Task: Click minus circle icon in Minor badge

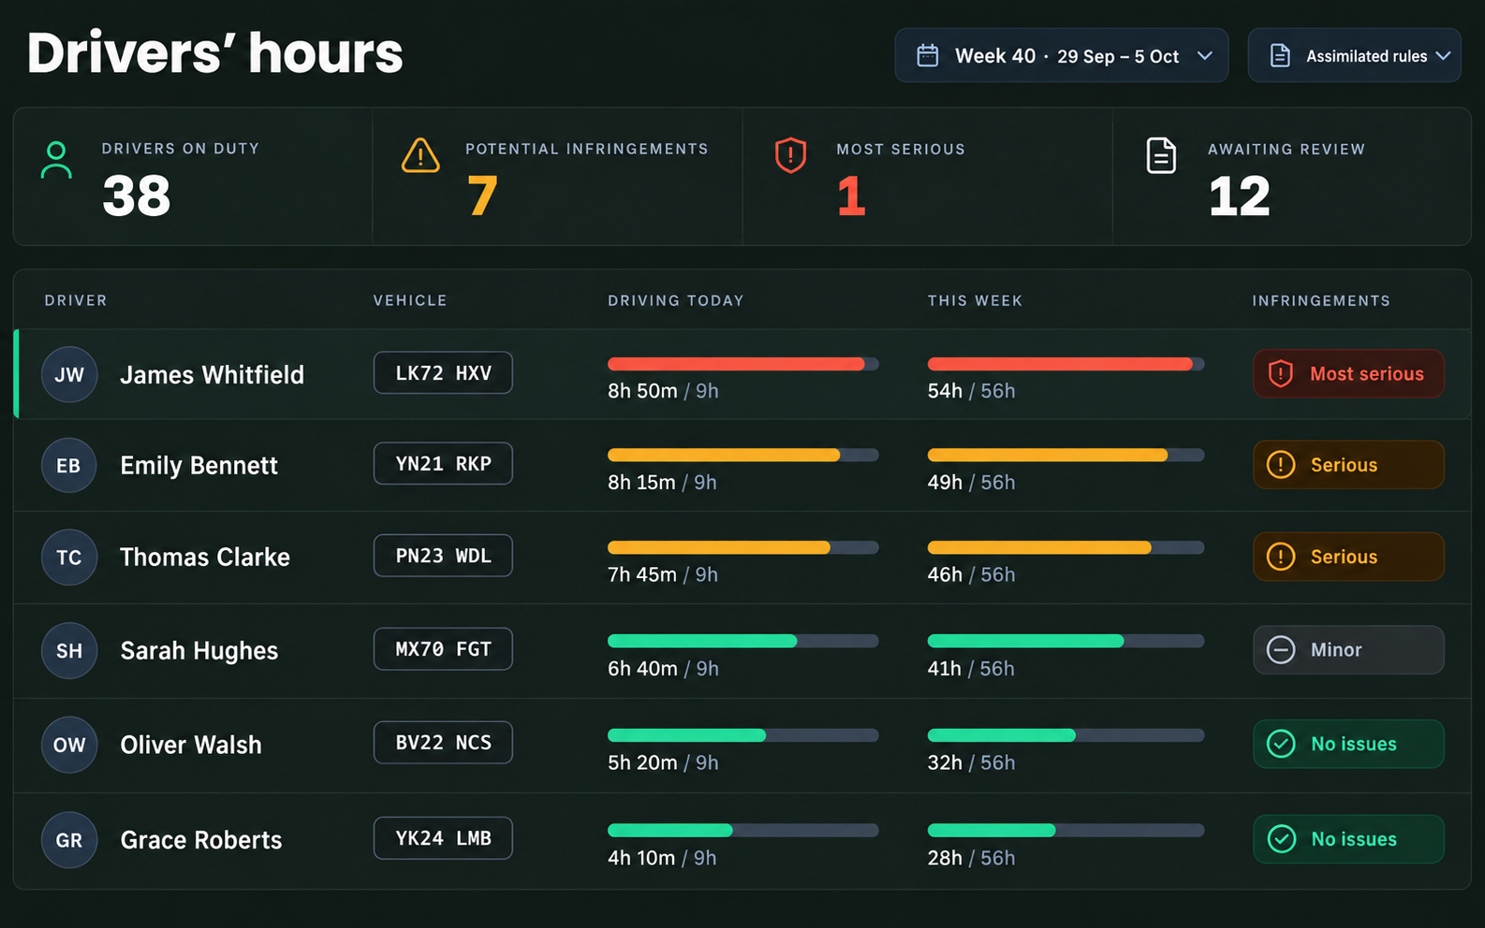Action: click(x=1280, y=649)
